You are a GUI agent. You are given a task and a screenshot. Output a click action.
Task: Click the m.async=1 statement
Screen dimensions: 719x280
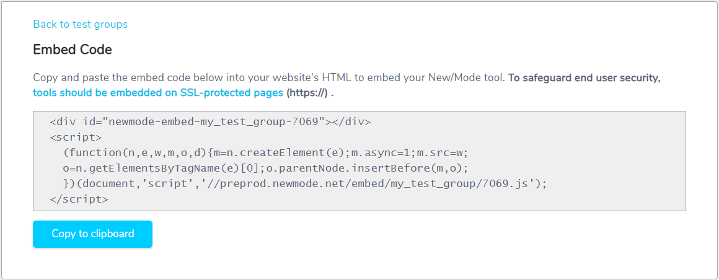[380, 153]
